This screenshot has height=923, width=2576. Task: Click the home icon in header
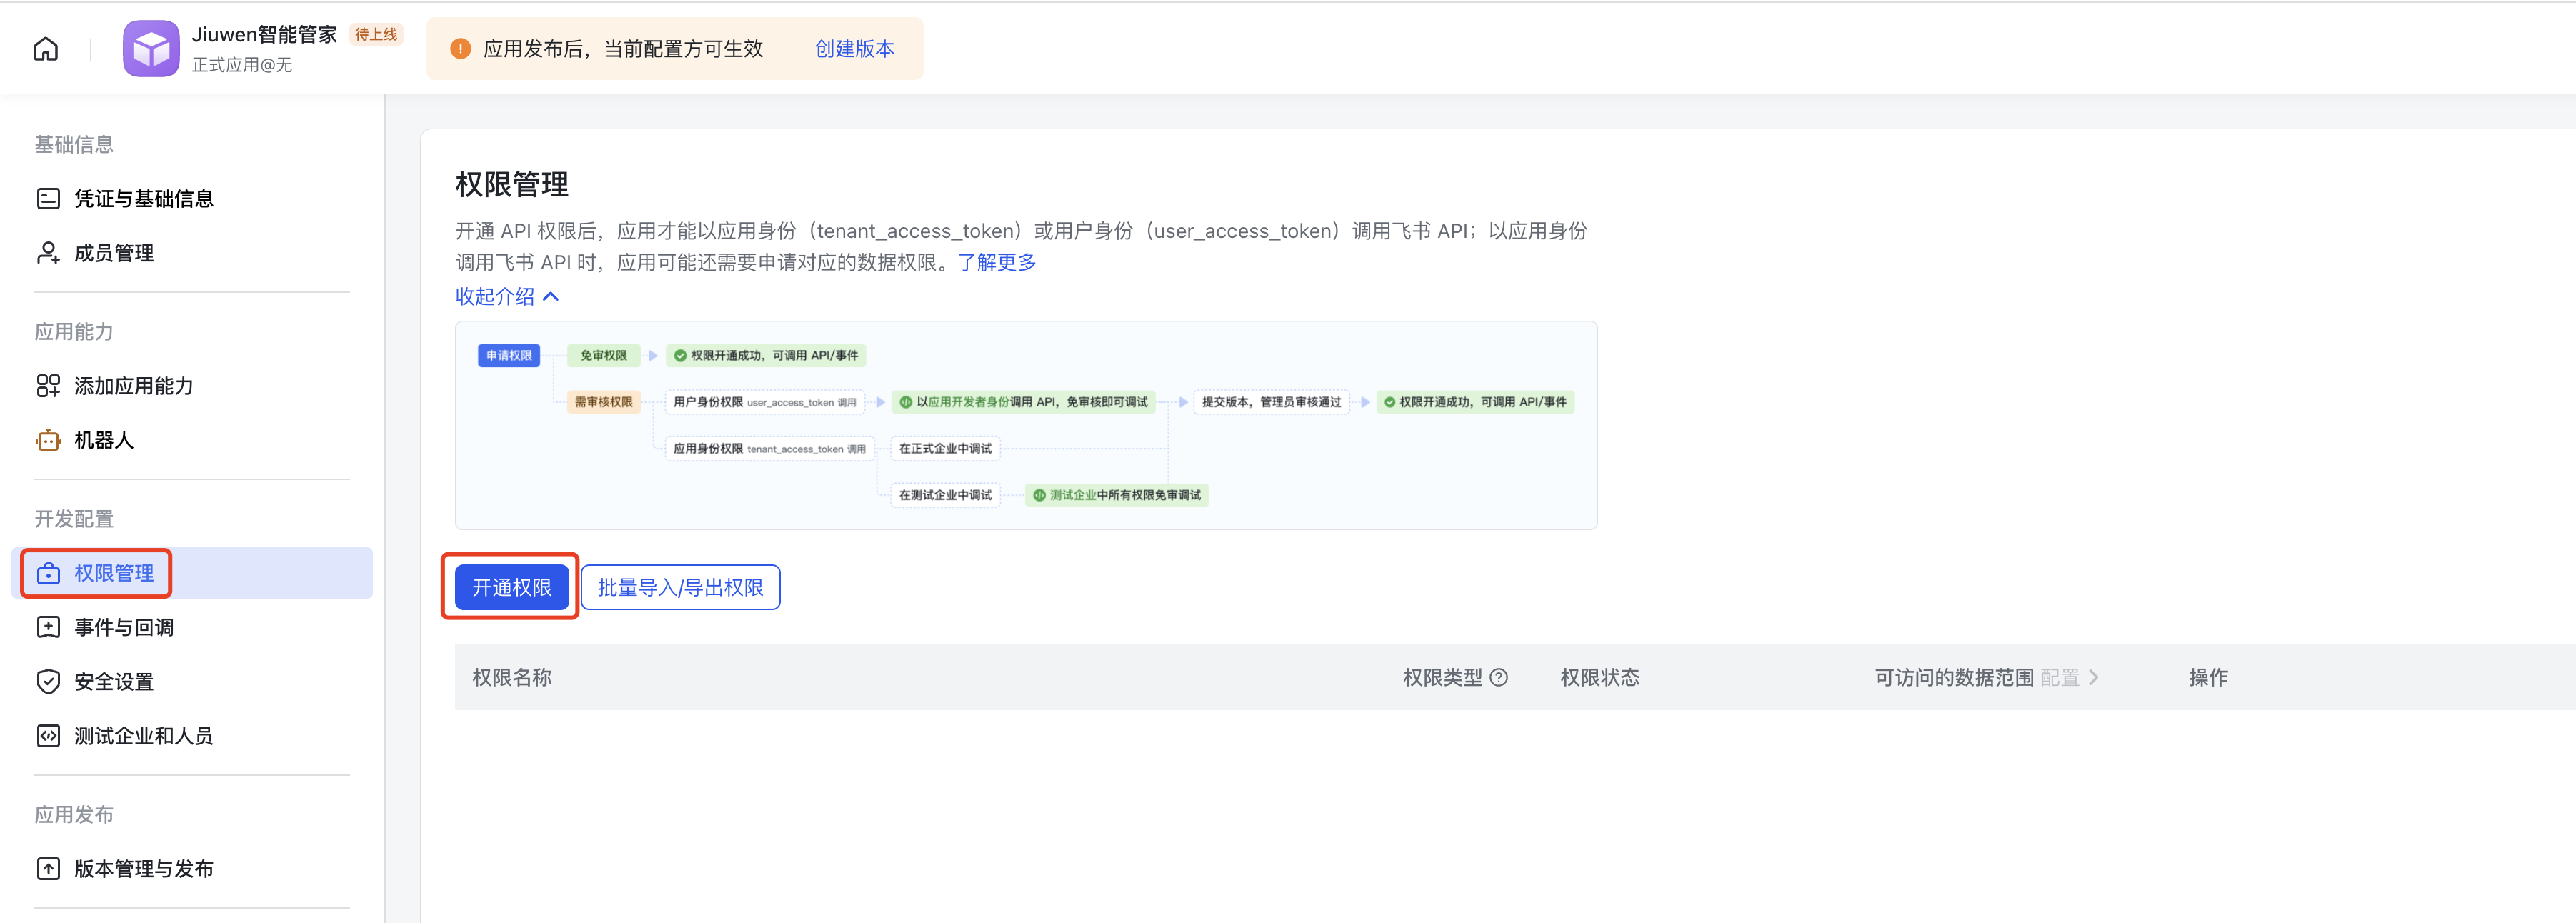pyautogui.click(x=46, y=49)
